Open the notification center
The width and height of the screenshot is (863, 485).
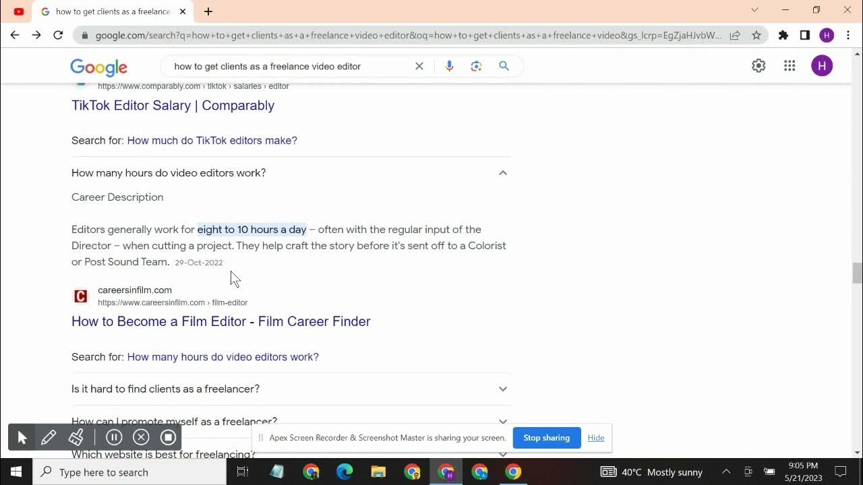[x=841, y=472]
